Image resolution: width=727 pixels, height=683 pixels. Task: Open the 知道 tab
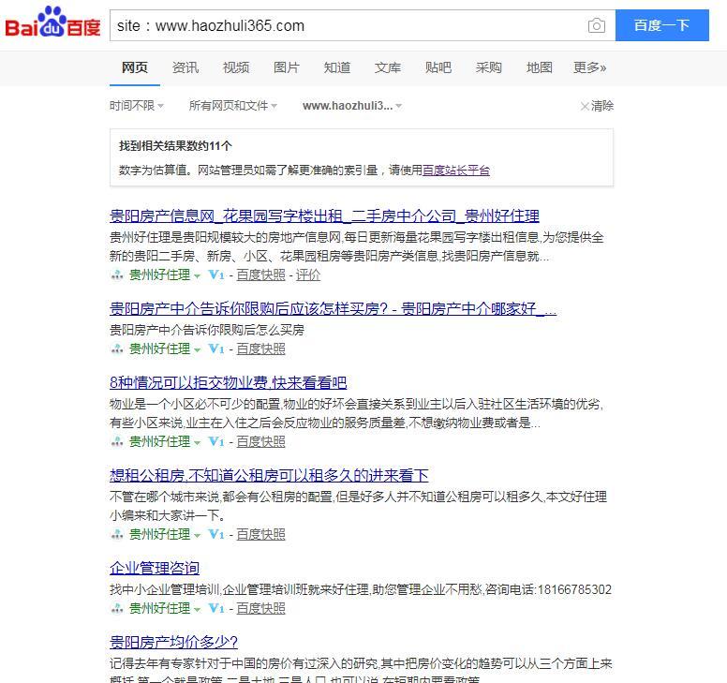(337, 67)
